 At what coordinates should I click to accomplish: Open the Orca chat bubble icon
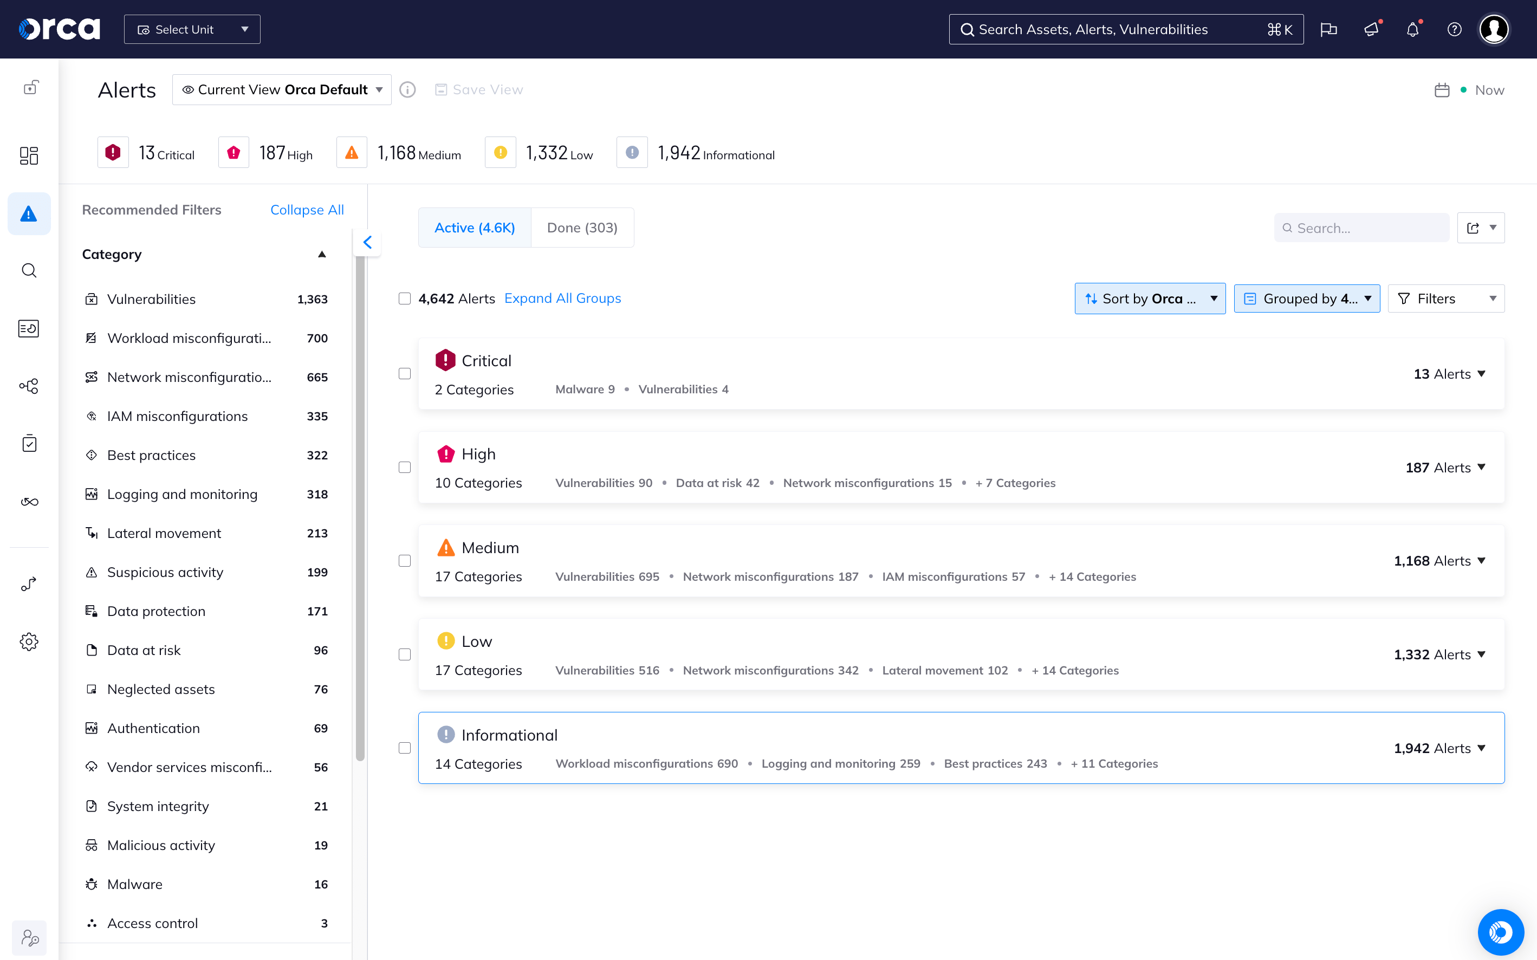click(1501, 932)
